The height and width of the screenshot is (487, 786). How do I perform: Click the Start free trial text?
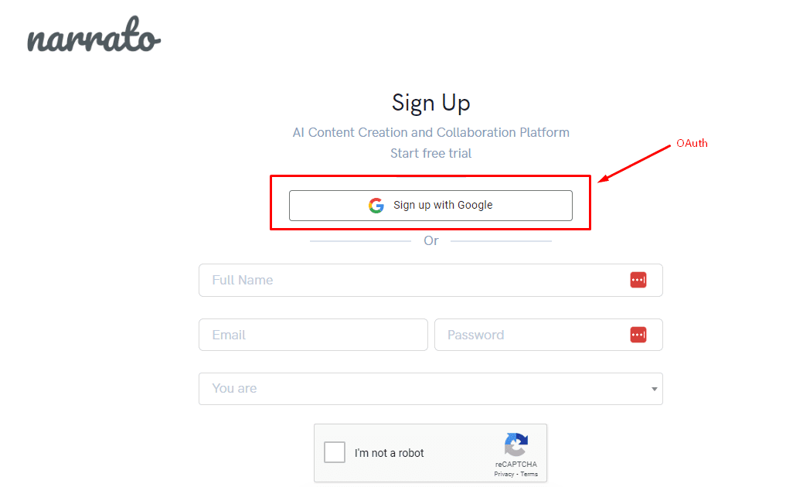431,154
